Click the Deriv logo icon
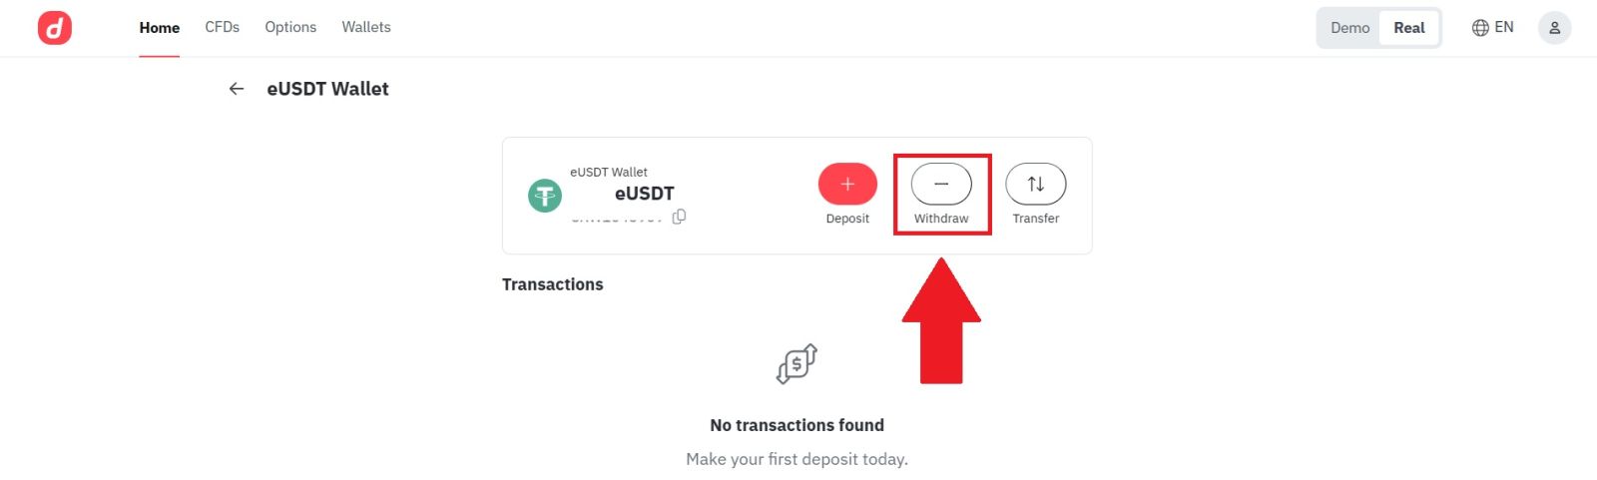The image size is (1597, 480). tap(55, 28)
